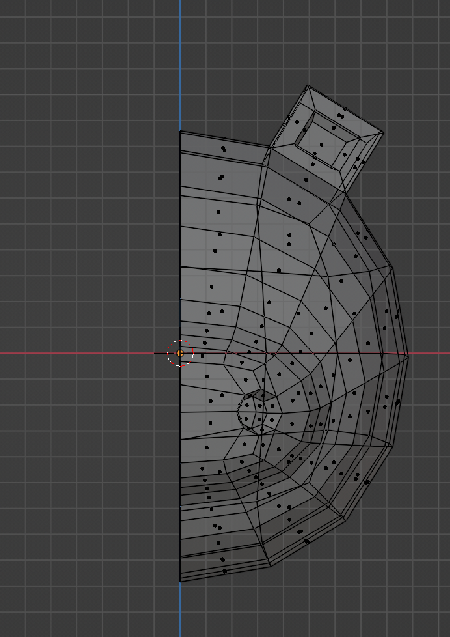Select the top-left corner vertex of the mesh

180,132
